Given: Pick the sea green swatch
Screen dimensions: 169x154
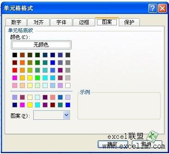Looking at the screenshot, I should point(38,70).
